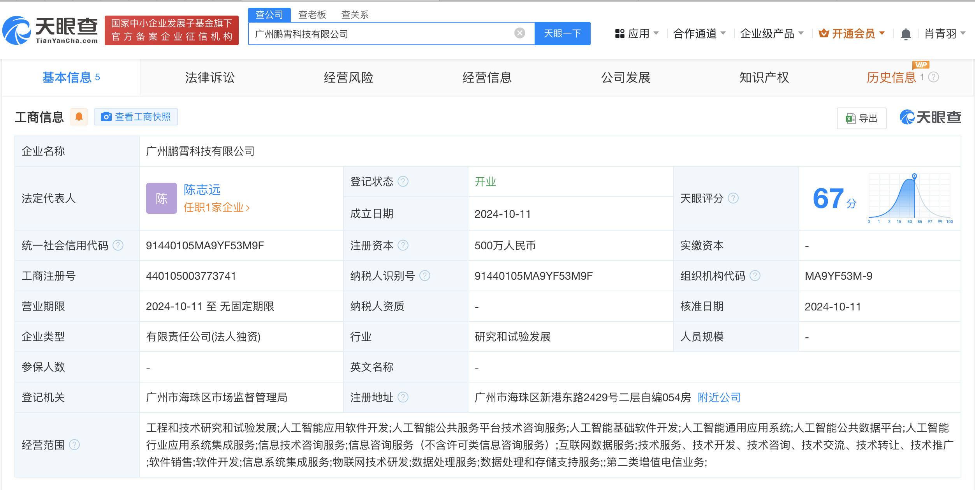Click the credit code 91440105MA9YF53M9F in 统一社会信用代码 row

pyautogui.click(x=205, y=245)
